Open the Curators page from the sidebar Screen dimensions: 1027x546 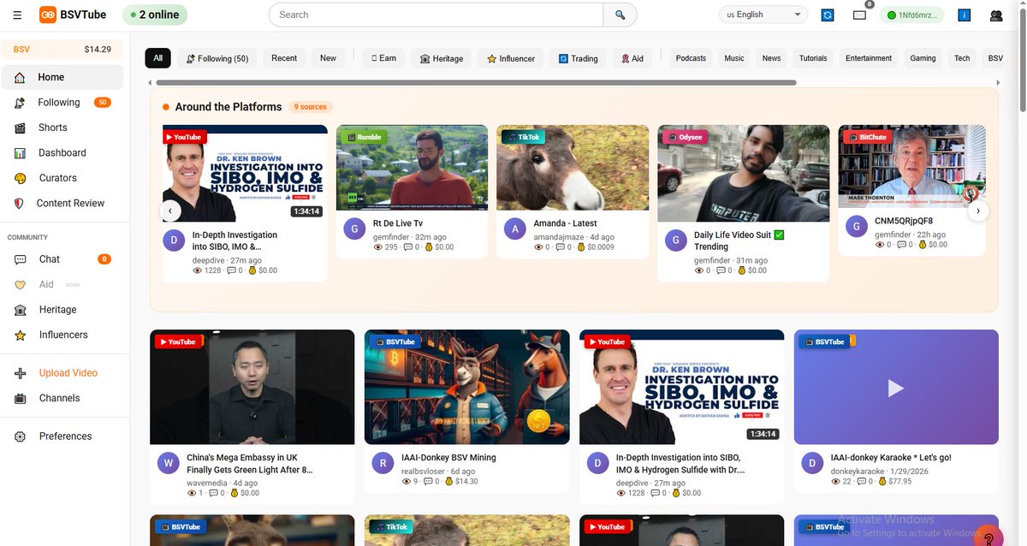point(57,177)
